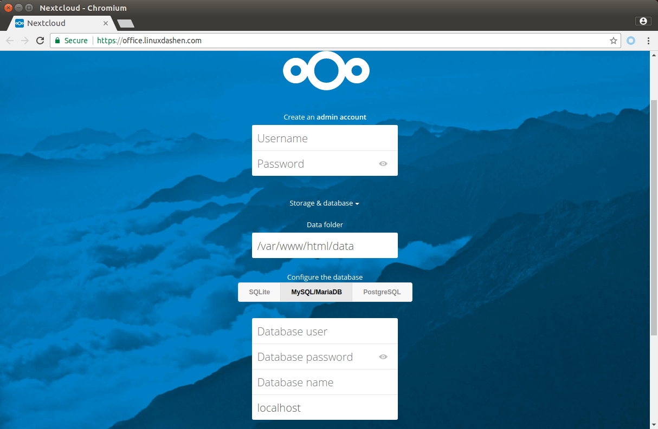Viewport: 658px width, 429px height.
Task: Go back using the back arrow
Action: [10, 41]
